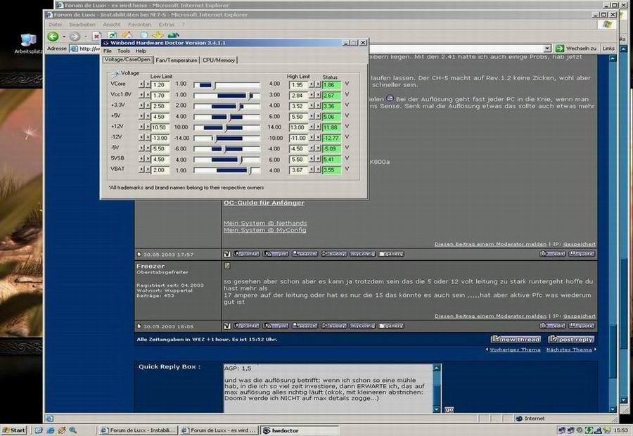633x436 pixels.
Task: Open the Favoriten menu in Internet Explorer
Action: [139, 25]
